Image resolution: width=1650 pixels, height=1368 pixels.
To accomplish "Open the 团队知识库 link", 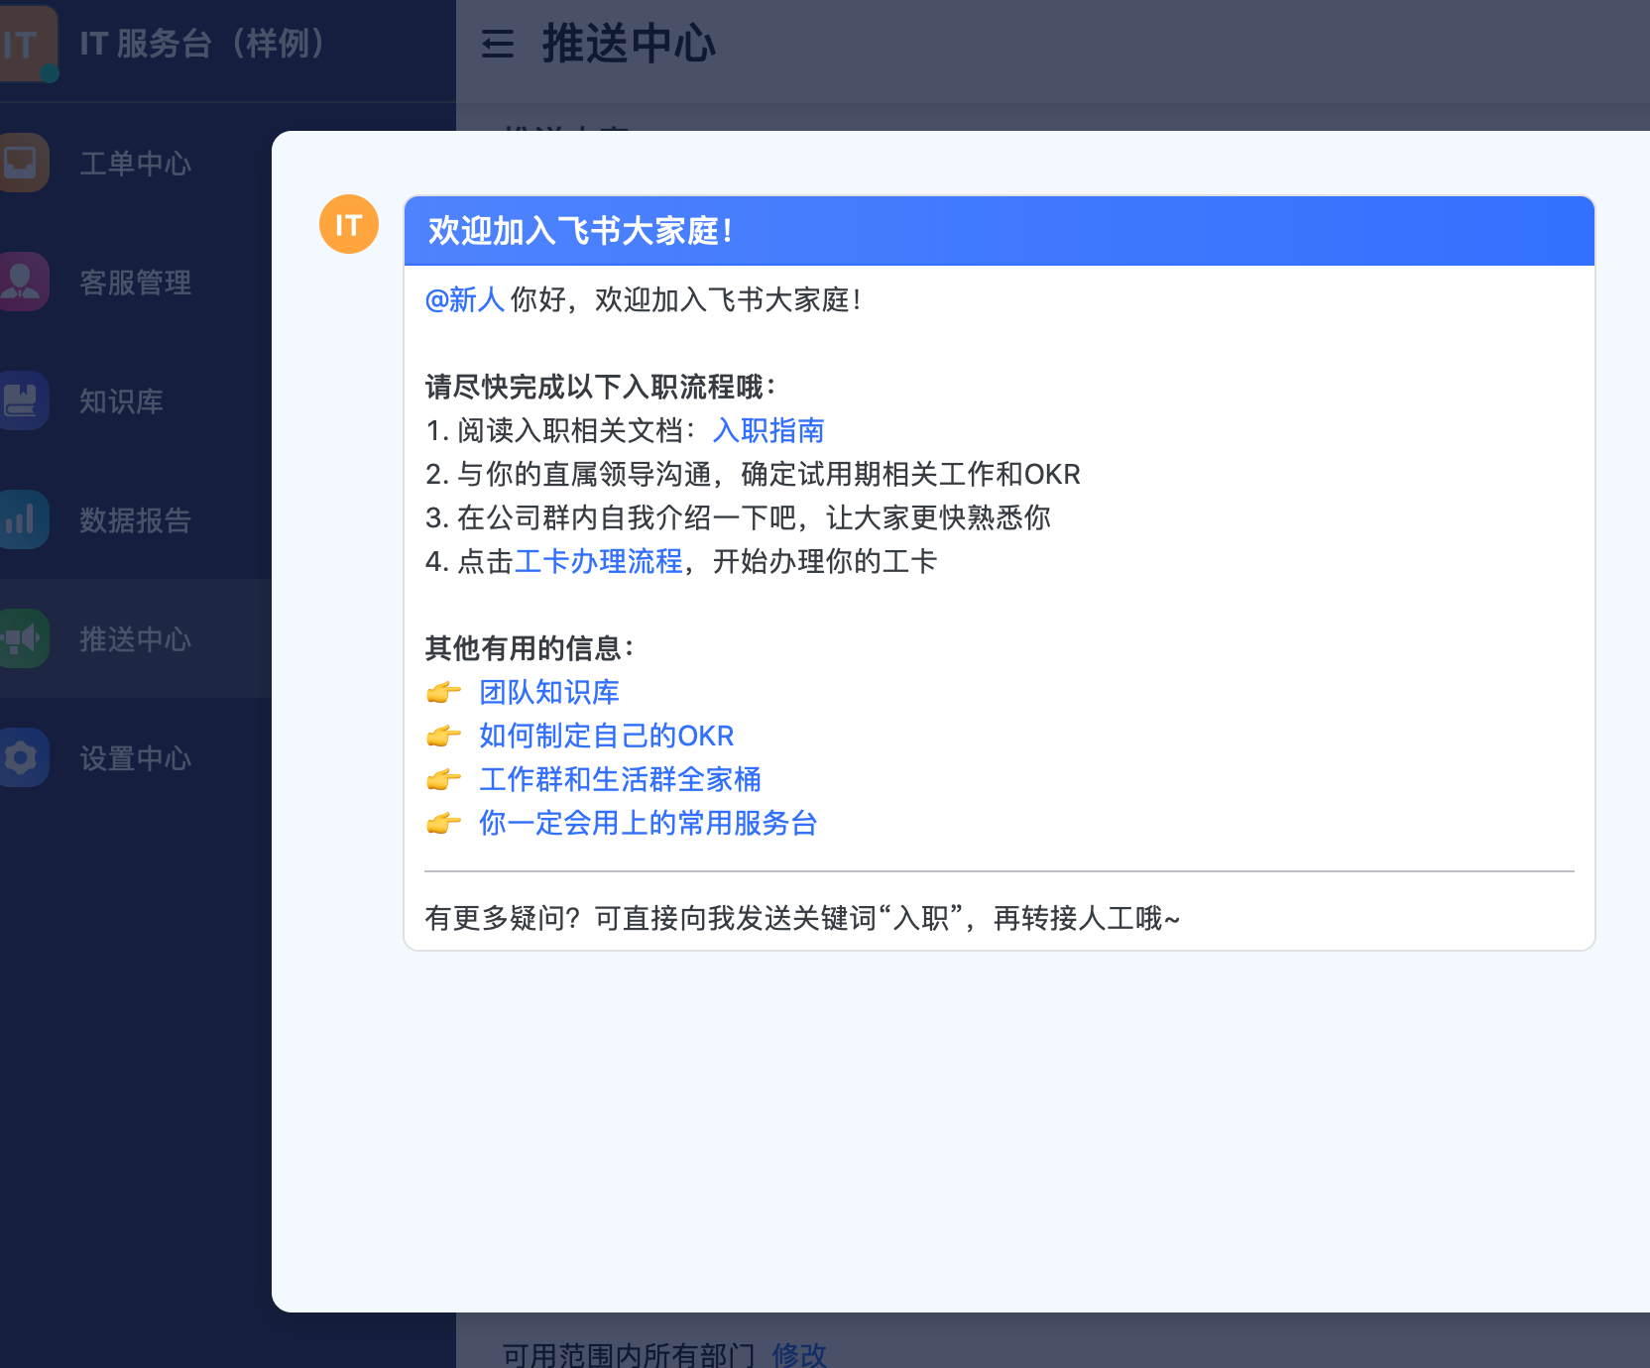I will click(x=548, y=692).
